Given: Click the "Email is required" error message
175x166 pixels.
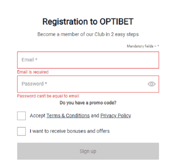Looking at the screenshot, I should click(33, 72).
